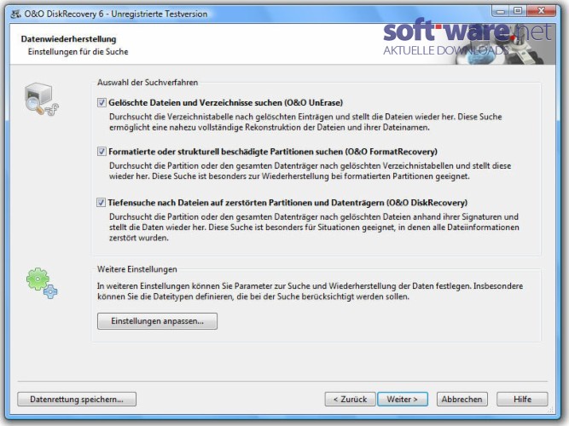Click the disk search magnifier icon
The height and width of the screenshot is (426, 569).
pyautogui.click(x=41, y=99)
